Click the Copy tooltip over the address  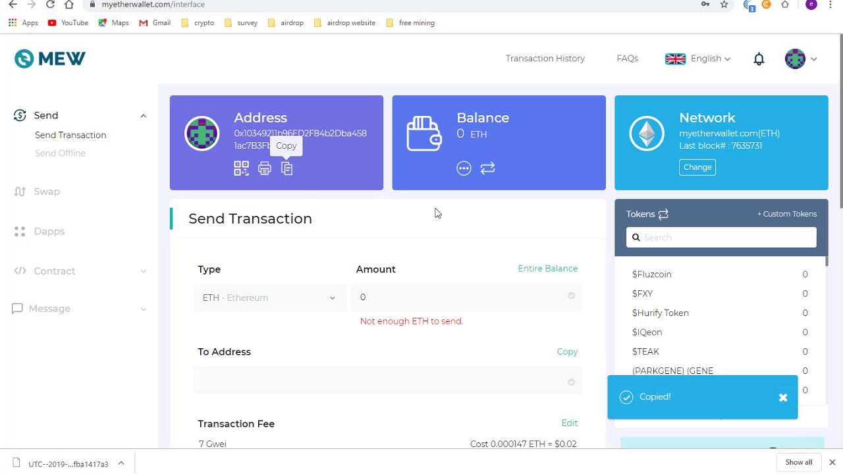(x=286, y=146)
